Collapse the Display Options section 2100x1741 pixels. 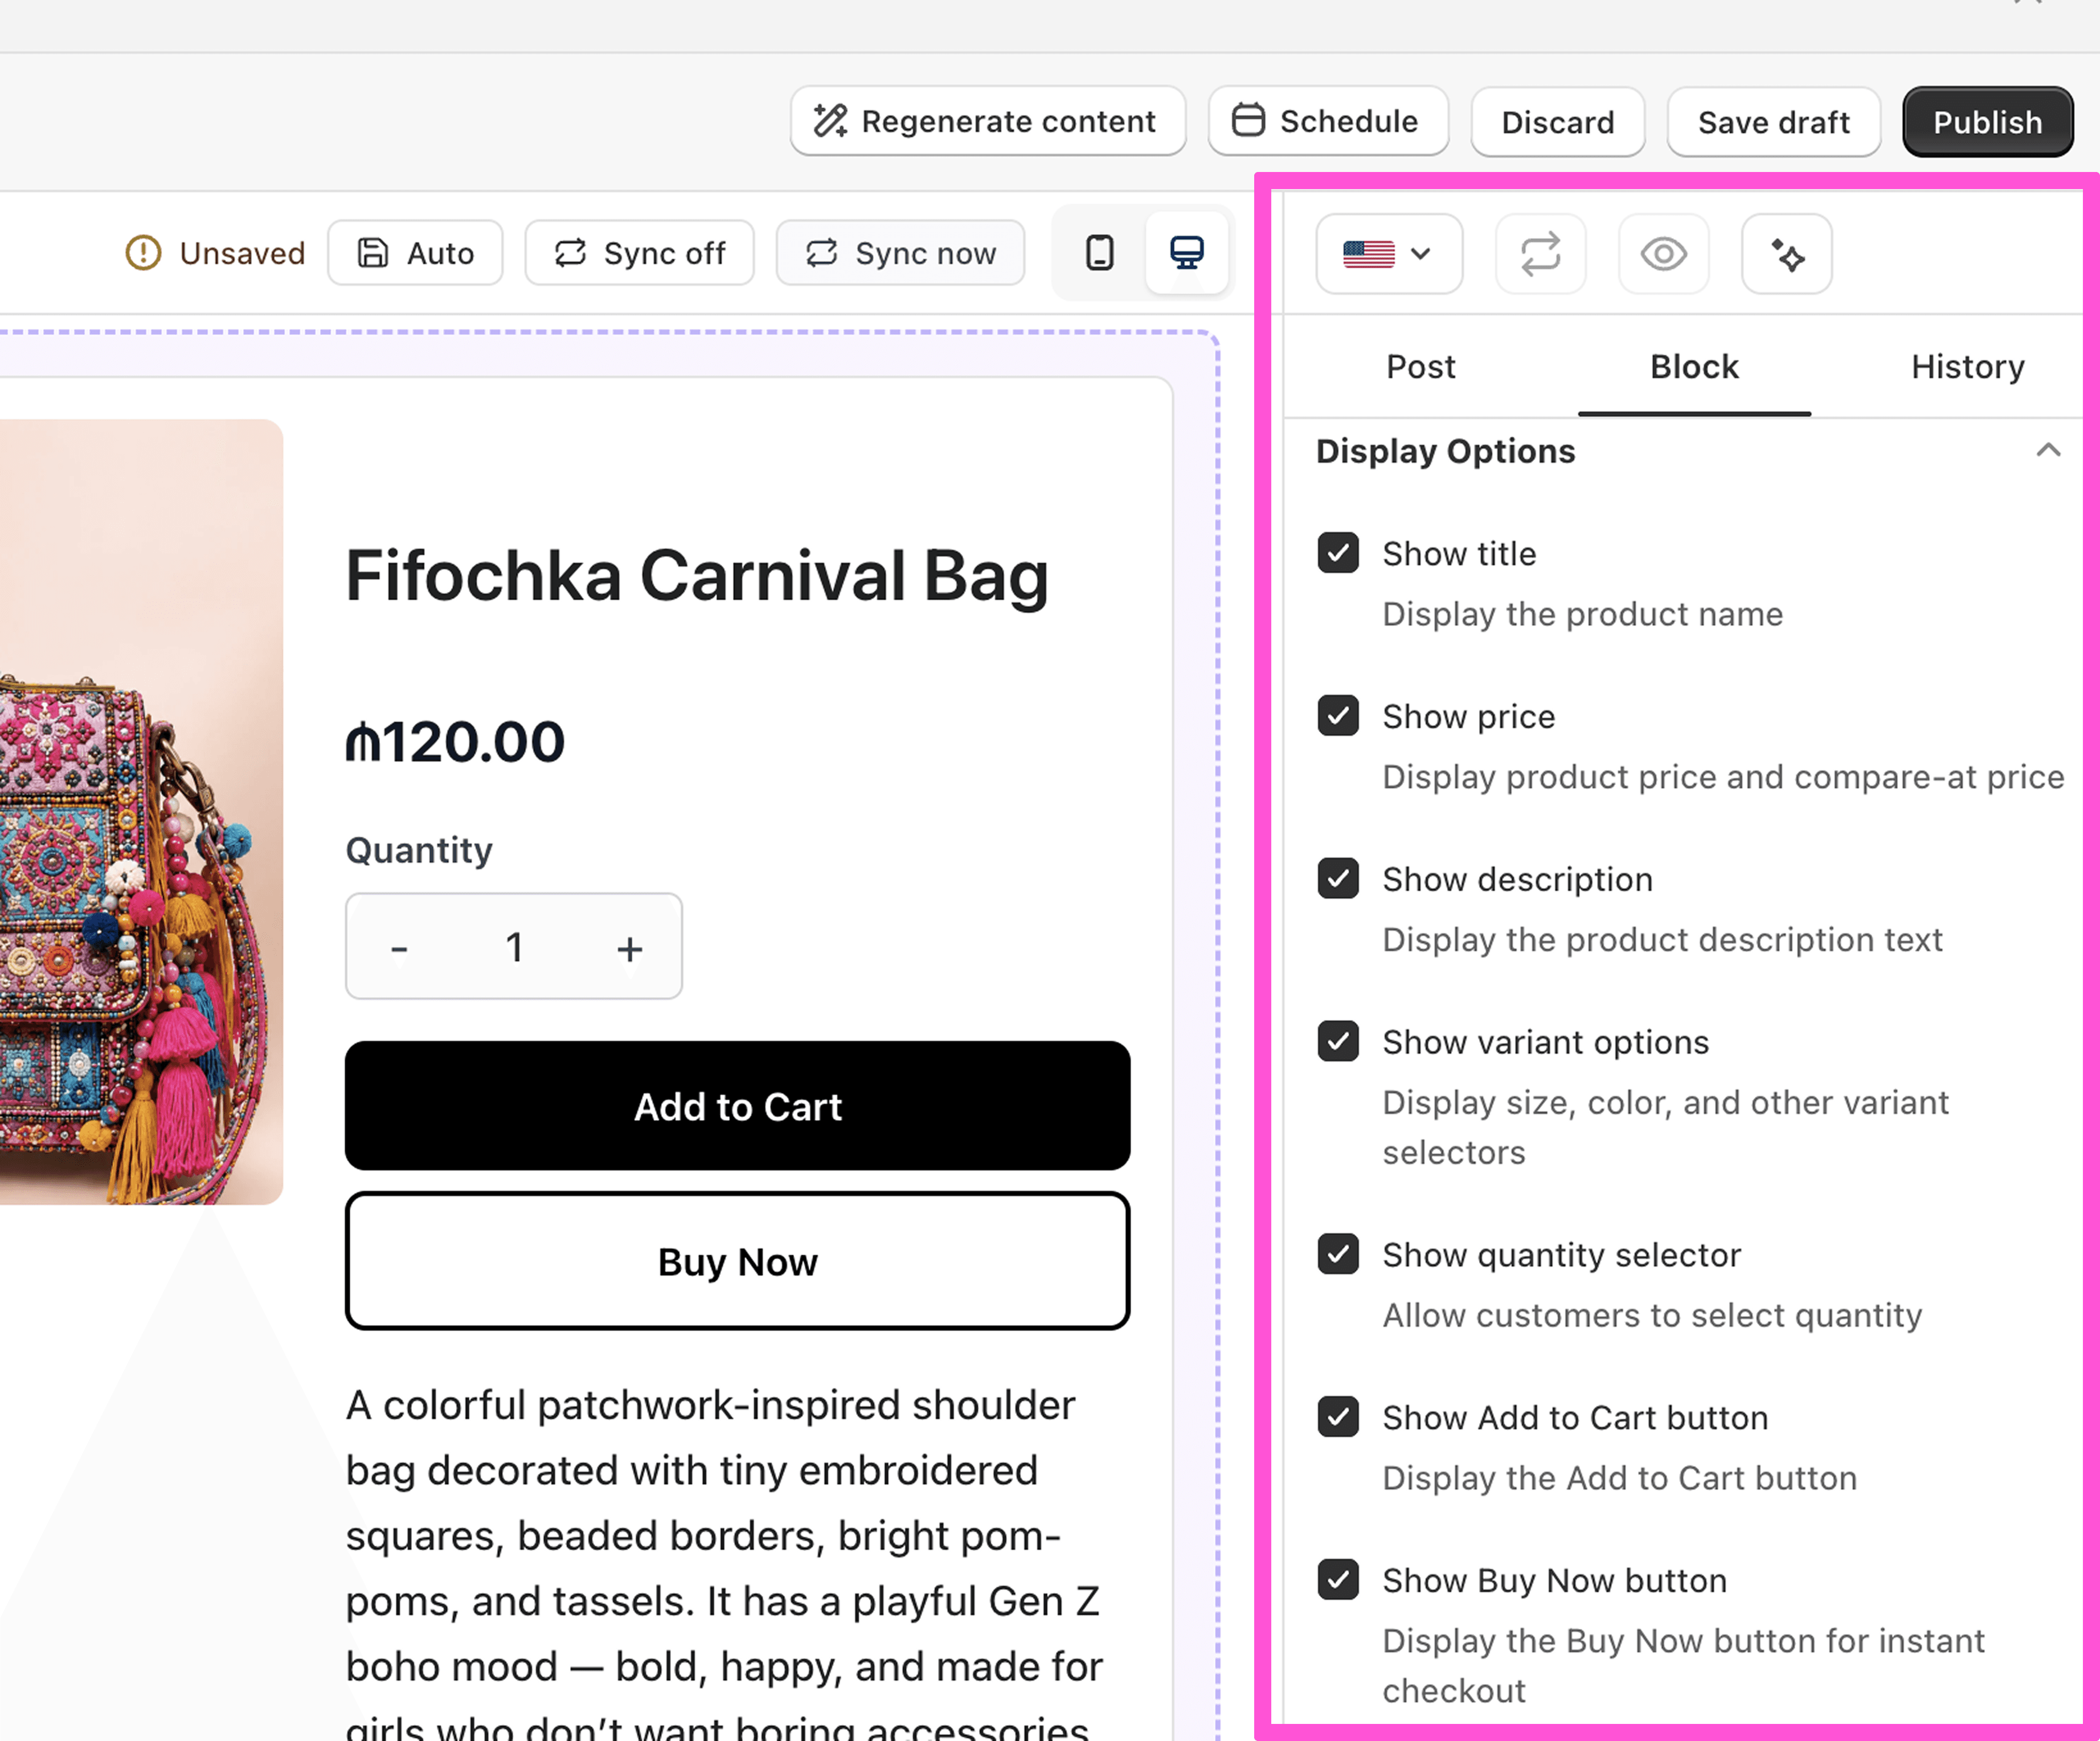[x=2047, y=451]
